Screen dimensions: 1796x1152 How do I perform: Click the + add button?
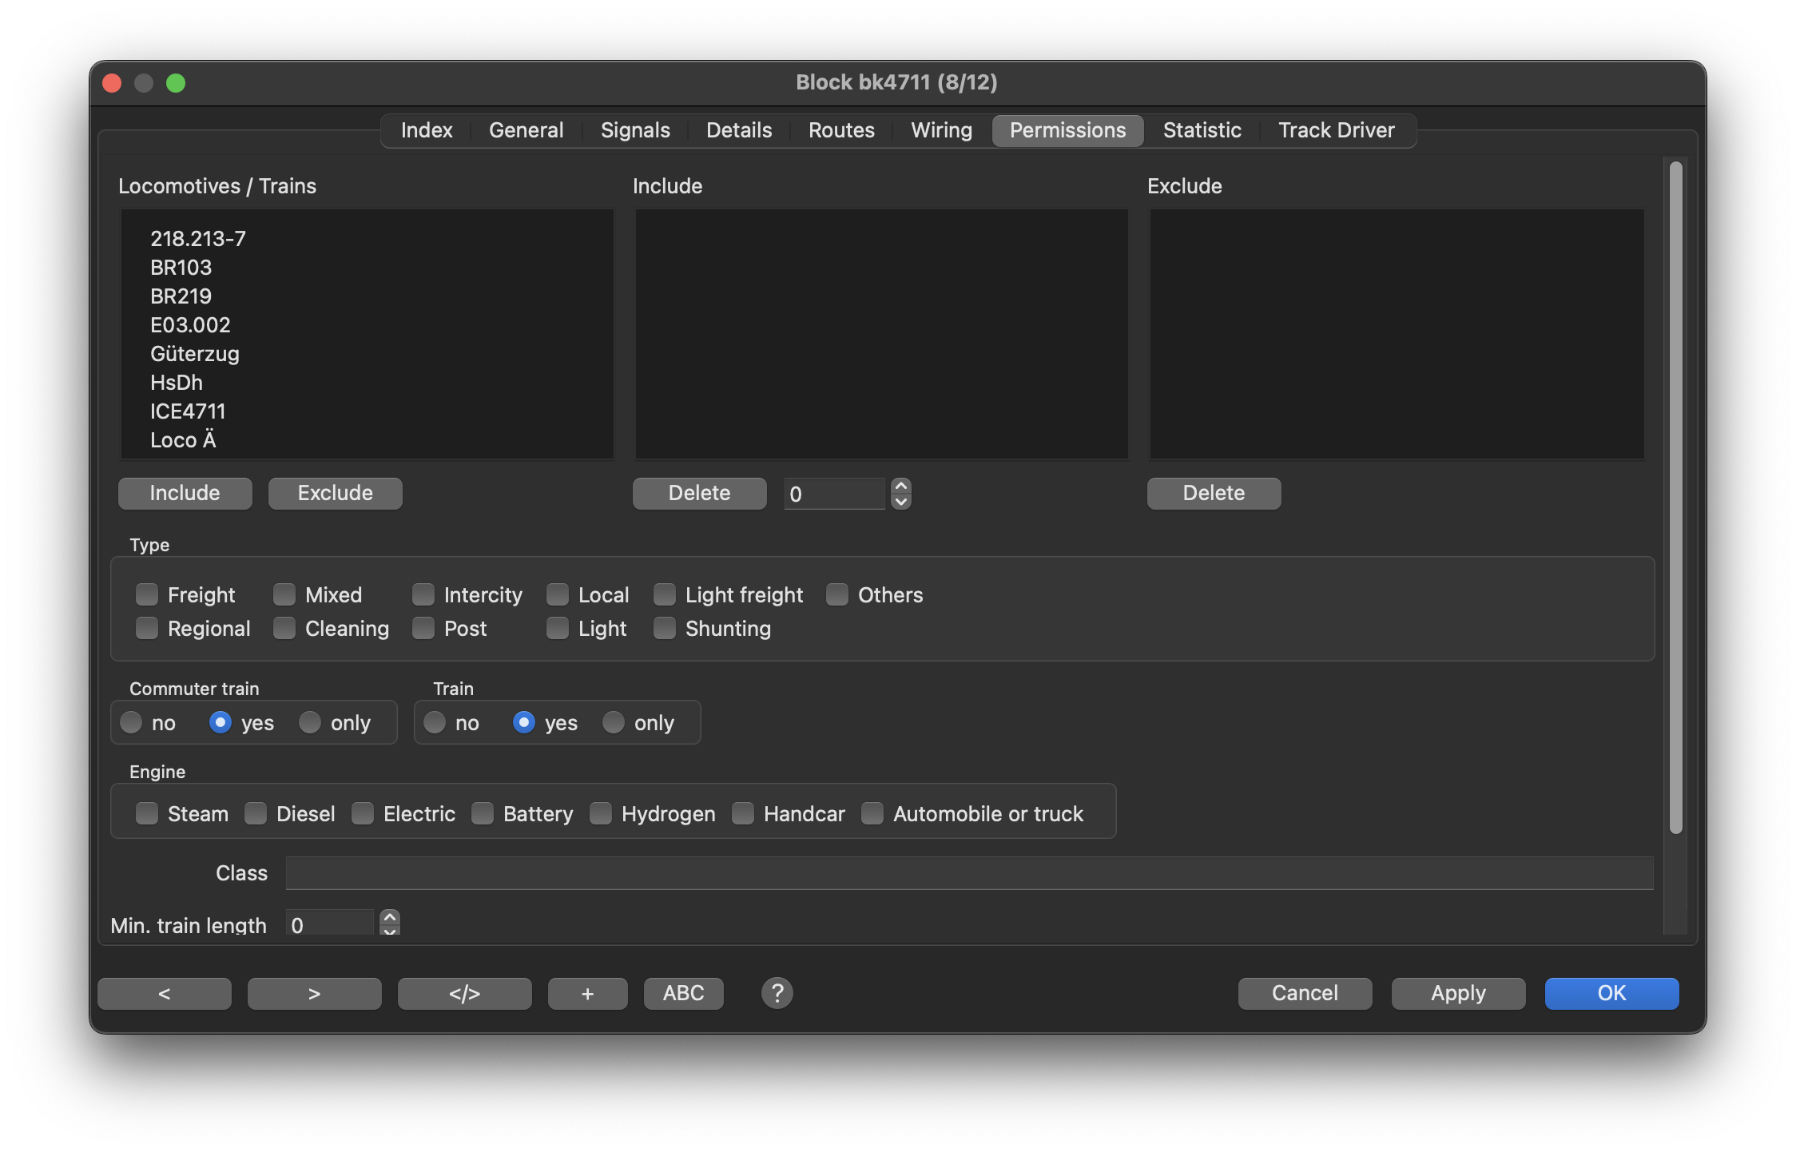(x=587, y=993)
